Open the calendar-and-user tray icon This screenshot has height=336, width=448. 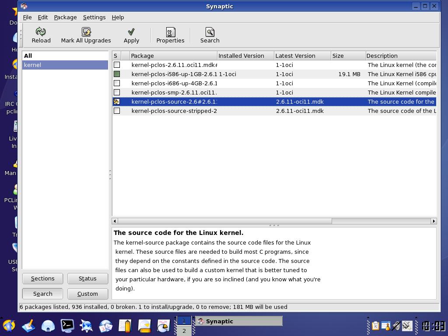coord(386,325)
